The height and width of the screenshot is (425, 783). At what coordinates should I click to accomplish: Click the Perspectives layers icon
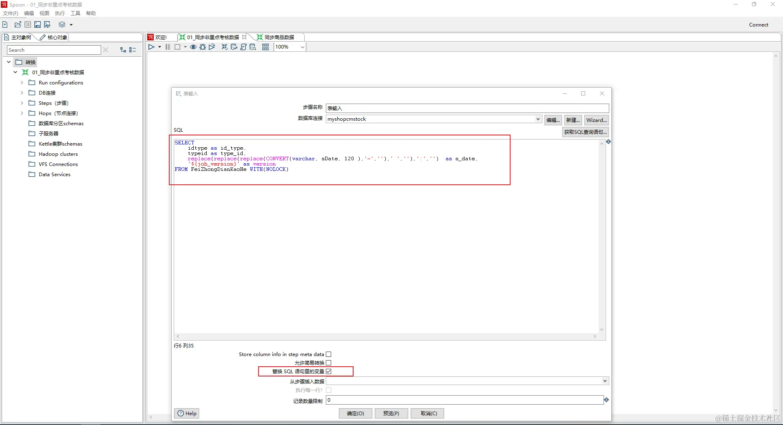click(x=62, y=24)
